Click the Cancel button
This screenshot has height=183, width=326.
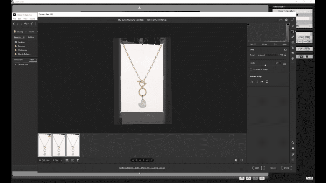click(273, 168)
